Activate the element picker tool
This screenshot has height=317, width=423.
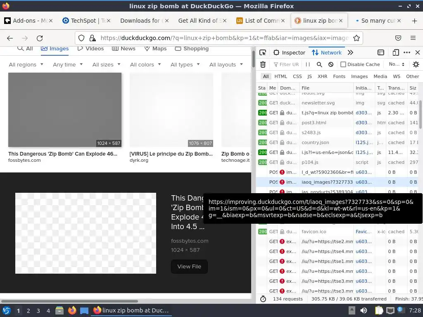(x=262, y=52)
